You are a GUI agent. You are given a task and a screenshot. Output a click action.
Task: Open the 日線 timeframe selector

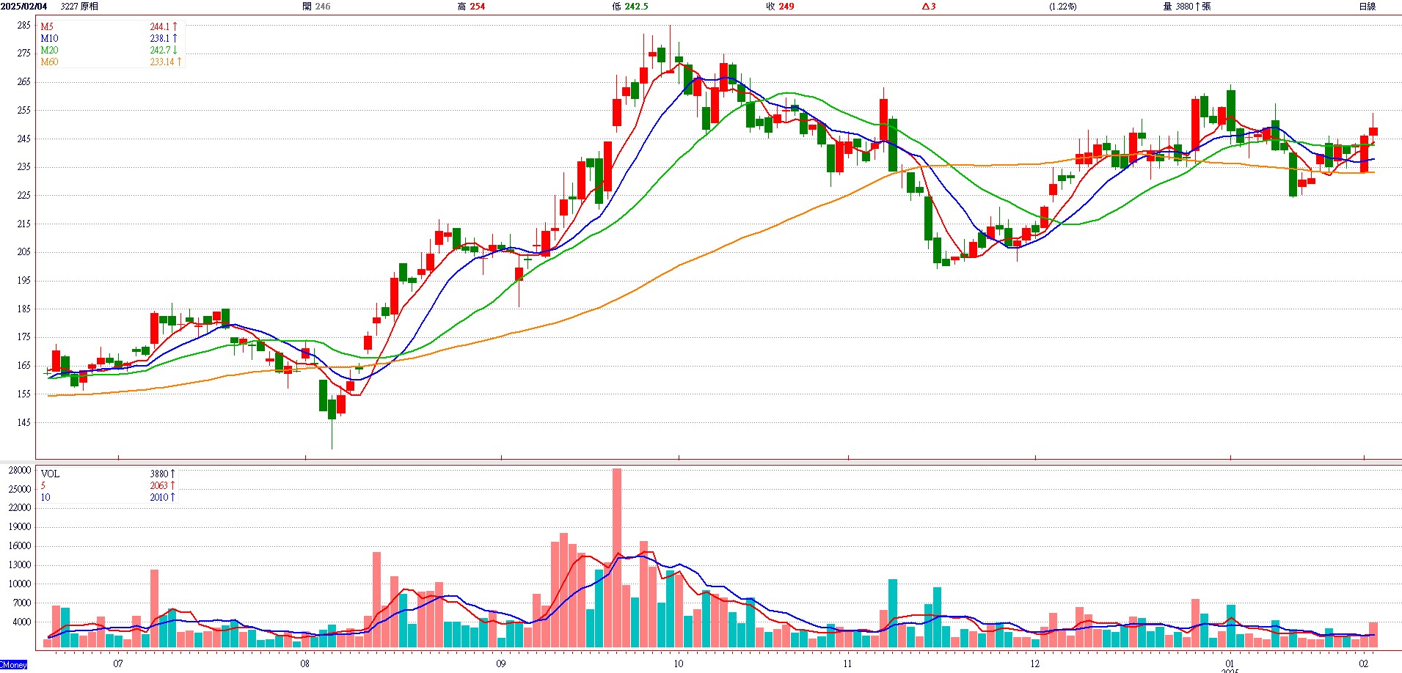[1367, 7]
